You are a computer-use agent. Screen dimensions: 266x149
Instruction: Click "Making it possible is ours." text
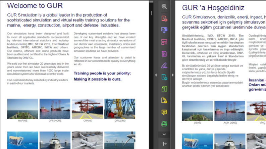98,79
